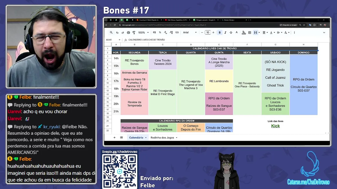Select the Rodinha dos Jogos sheet tab
Screen dimensions: 337x189
tap(162, 138)
